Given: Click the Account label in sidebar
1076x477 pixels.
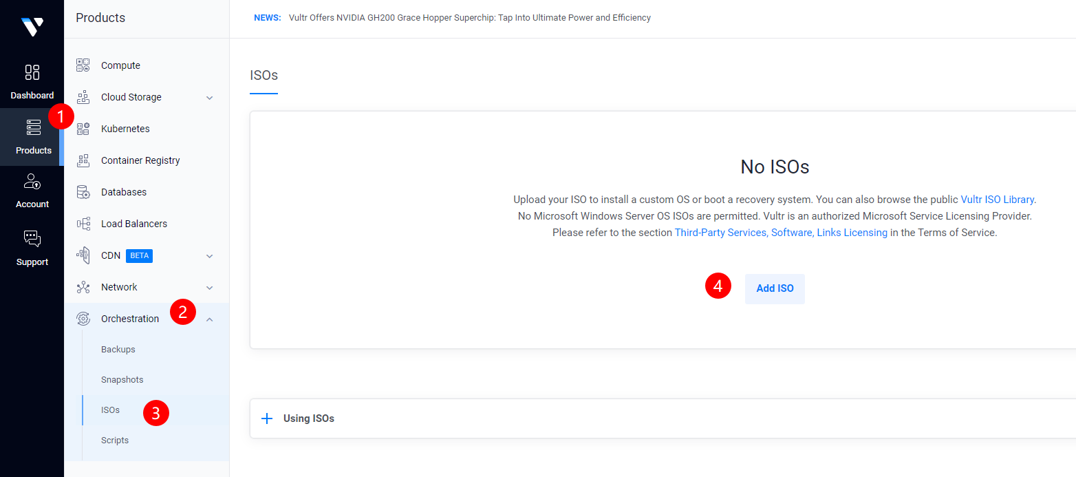Looking at the screenshot, I should (32, 204).
